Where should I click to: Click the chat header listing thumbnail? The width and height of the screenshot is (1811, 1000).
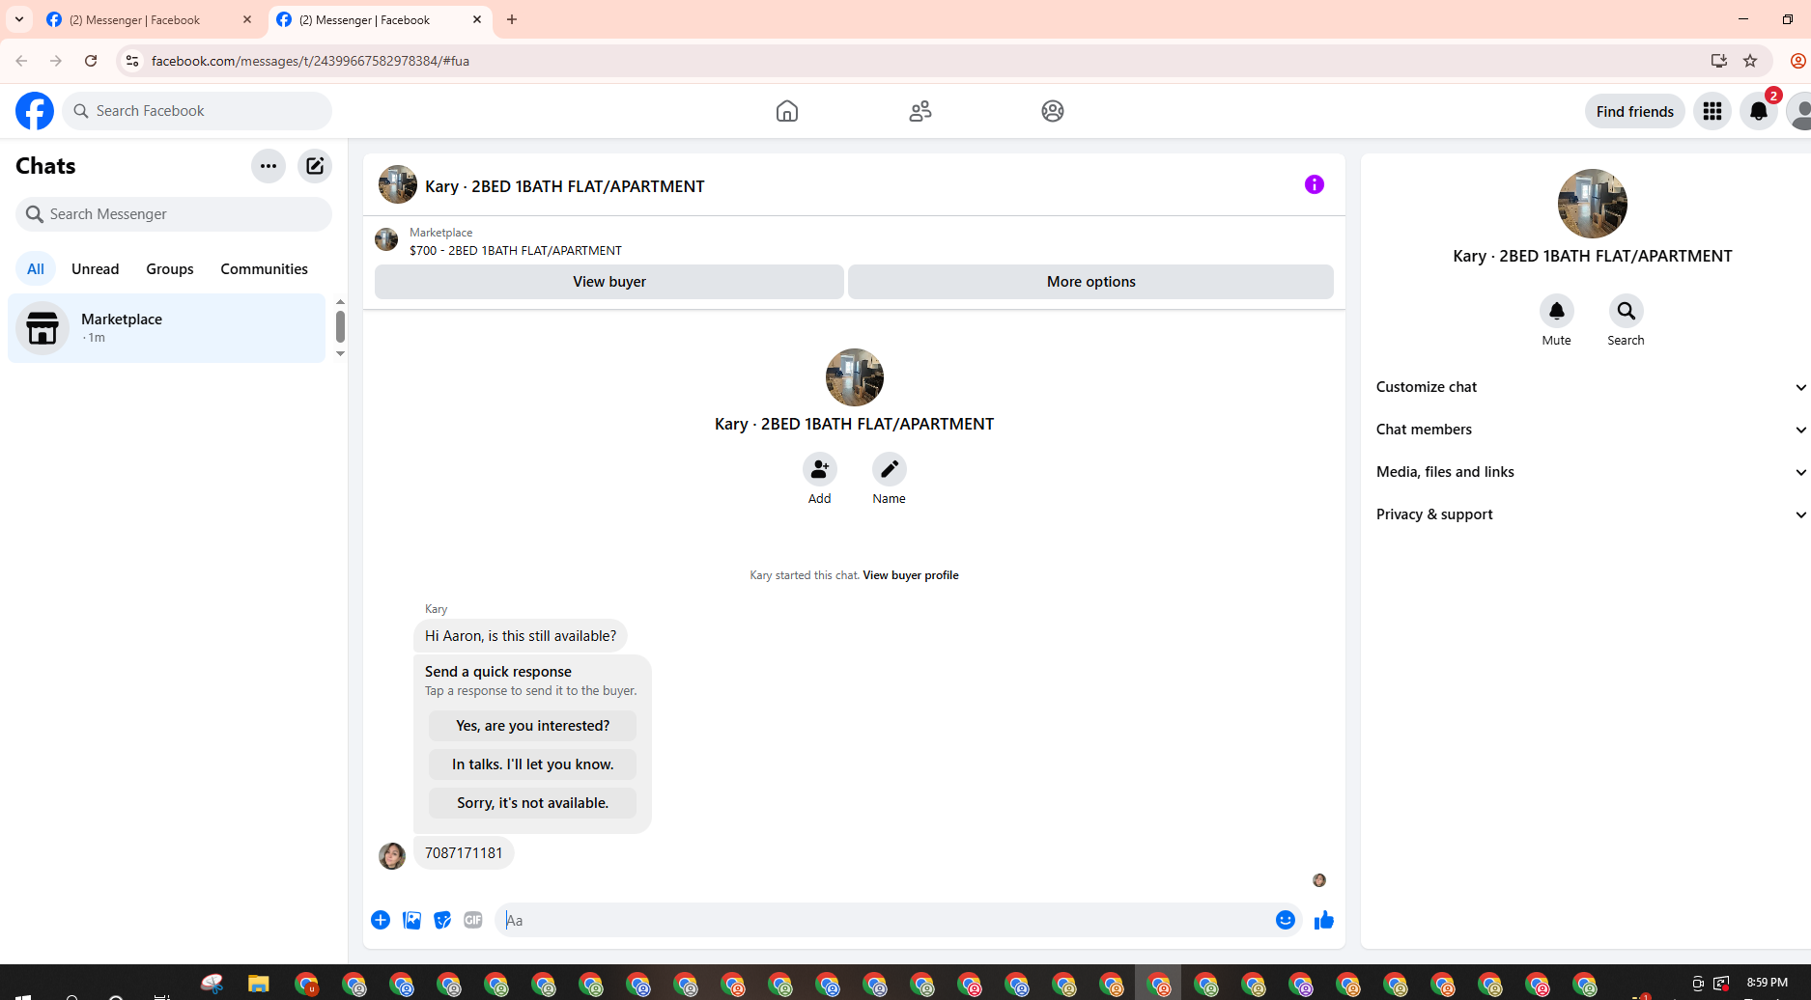398,184
